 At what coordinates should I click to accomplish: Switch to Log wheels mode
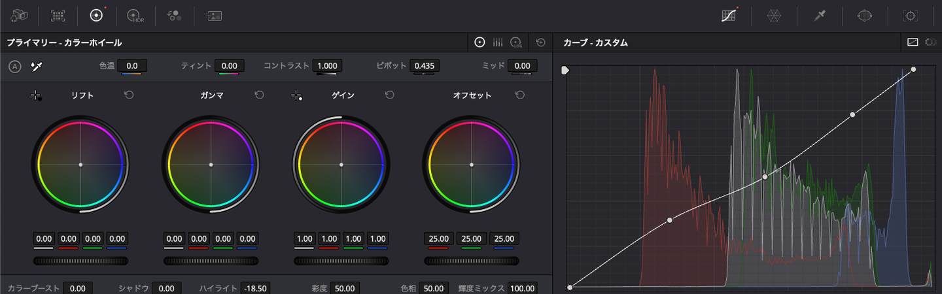click(515, 42)
